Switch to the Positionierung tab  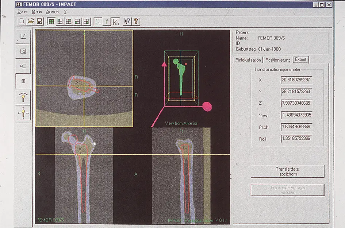(278, 60)
